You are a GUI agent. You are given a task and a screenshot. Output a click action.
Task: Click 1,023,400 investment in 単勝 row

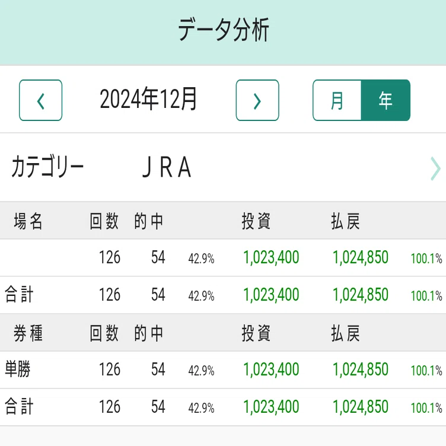[x=271, y=369]
